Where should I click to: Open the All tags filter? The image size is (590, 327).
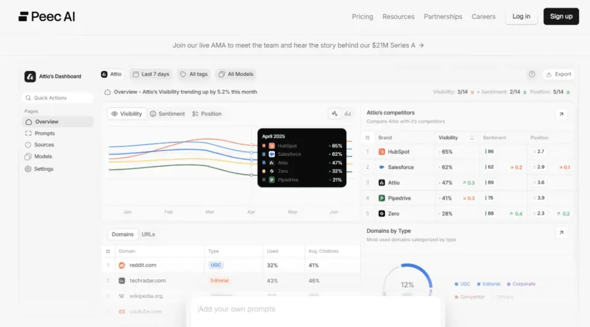click(x=194, y=74)
